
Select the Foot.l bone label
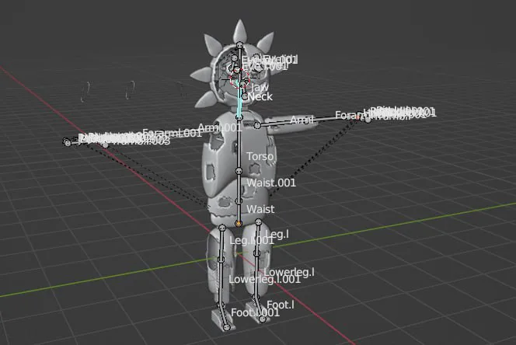[281, 305]
